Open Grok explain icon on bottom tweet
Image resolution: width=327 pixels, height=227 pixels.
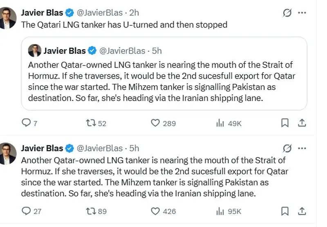tap(287, 148)
